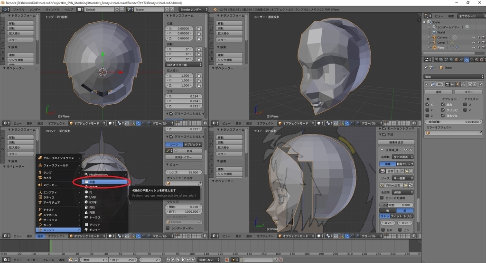Adjust the 結合距離 merge distance slider
The image size is (486, 263).
pos(453,122)
